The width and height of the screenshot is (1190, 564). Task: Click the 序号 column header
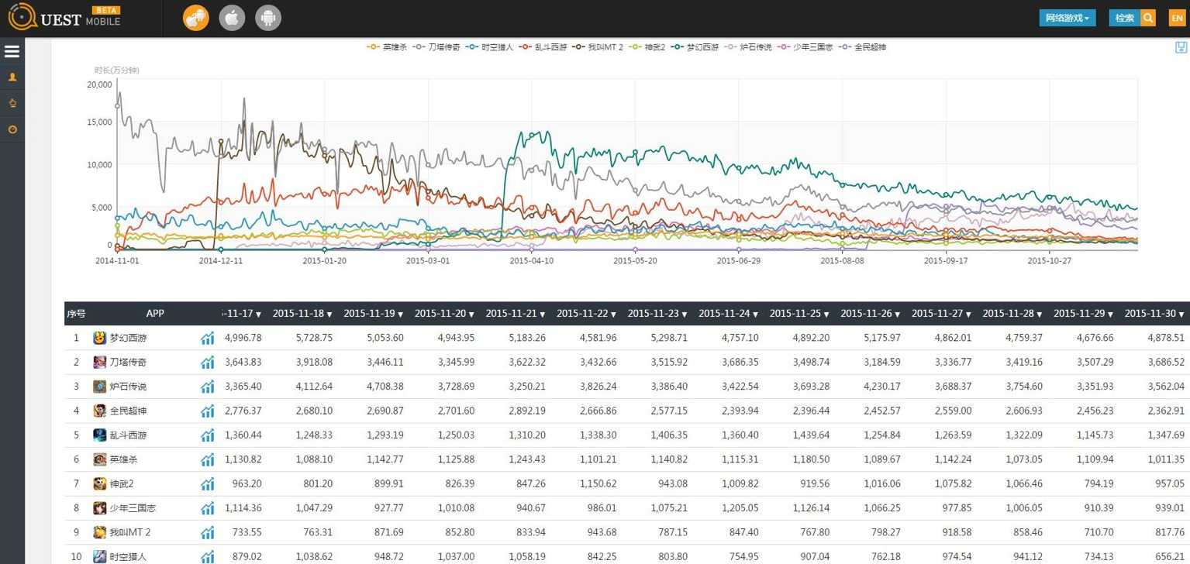[x=76, y=314]
